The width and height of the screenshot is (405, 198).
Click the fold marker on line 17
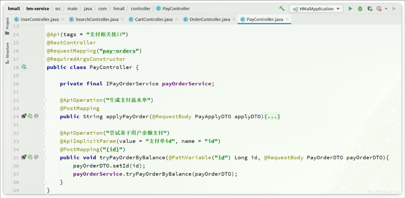tap(44, 59)
